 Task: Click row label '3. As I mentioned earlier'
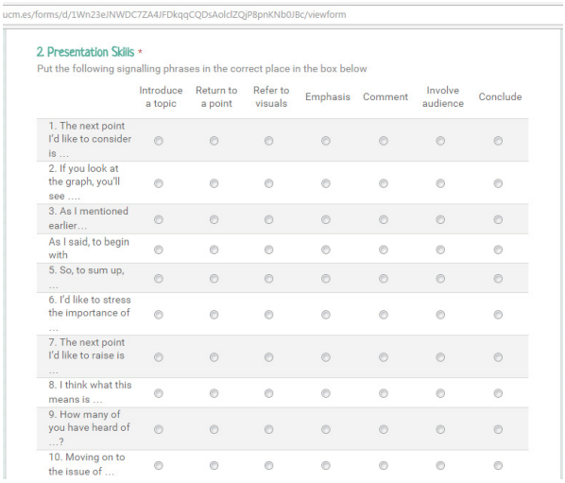click(88, 218)
